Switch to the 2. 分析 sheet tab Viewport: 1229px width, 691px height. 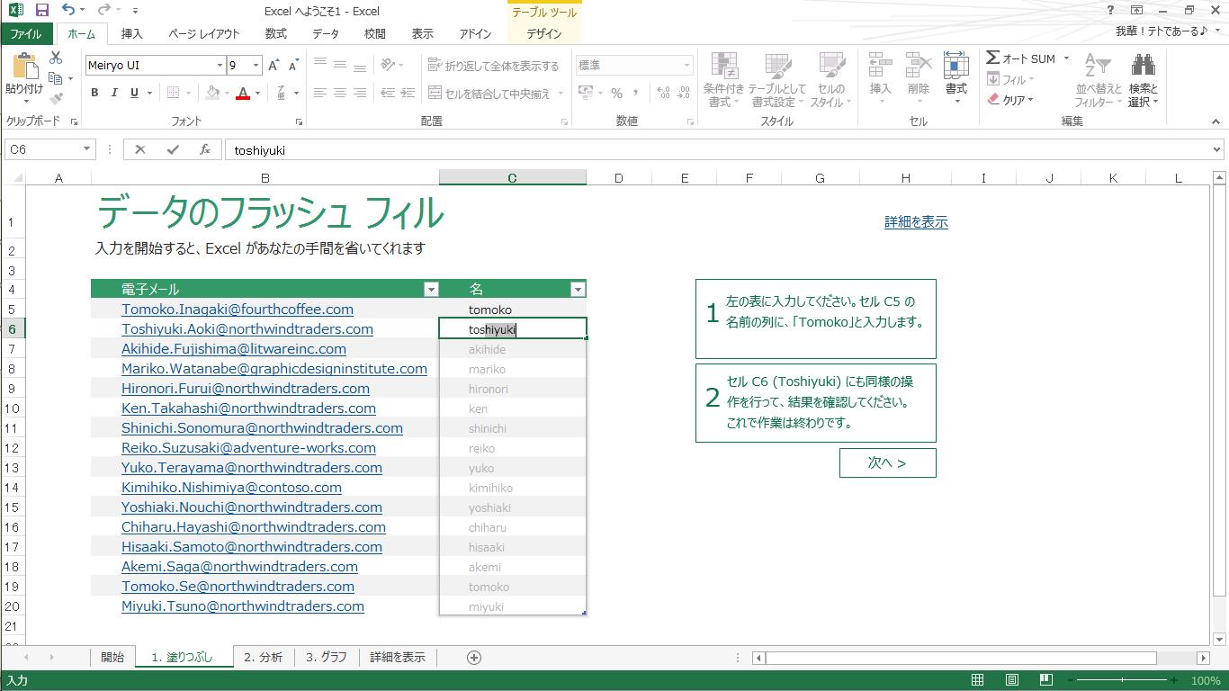click(x=263, y=658)
